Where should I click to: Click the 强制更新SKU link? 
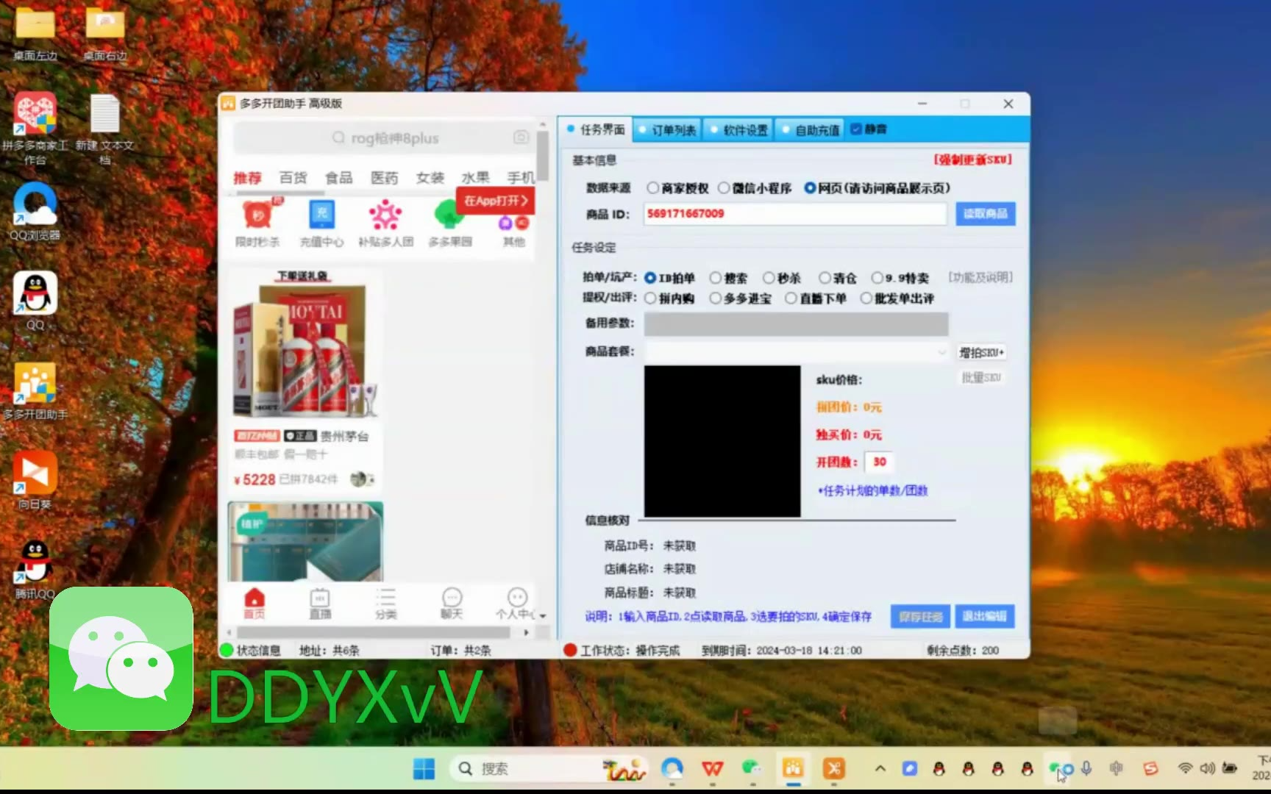(x=973, y=160)
